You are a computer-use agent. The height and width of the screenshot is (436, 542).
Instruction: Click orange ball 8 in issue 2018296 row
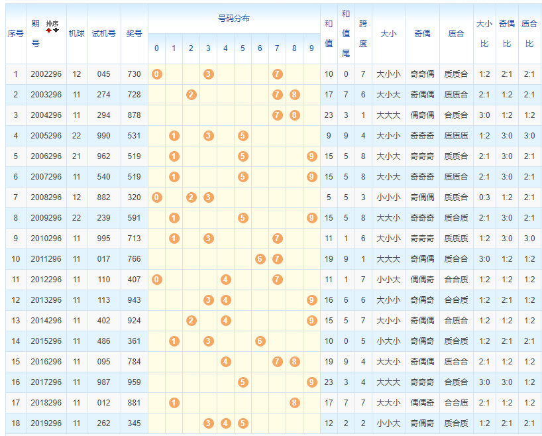pyautogui.click(x=294, y=403)
